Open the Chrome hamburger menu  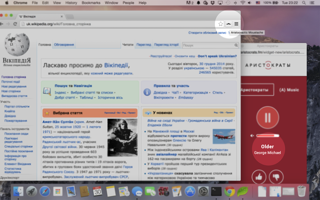coord(236,24)
